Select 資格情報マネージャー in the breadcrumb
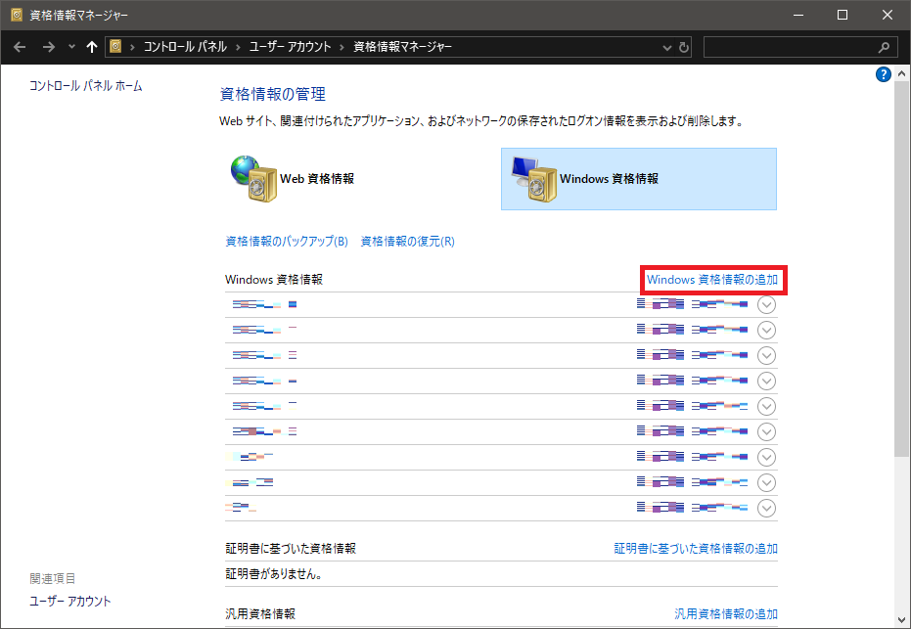The image size is (911, 629). point(402,47)
